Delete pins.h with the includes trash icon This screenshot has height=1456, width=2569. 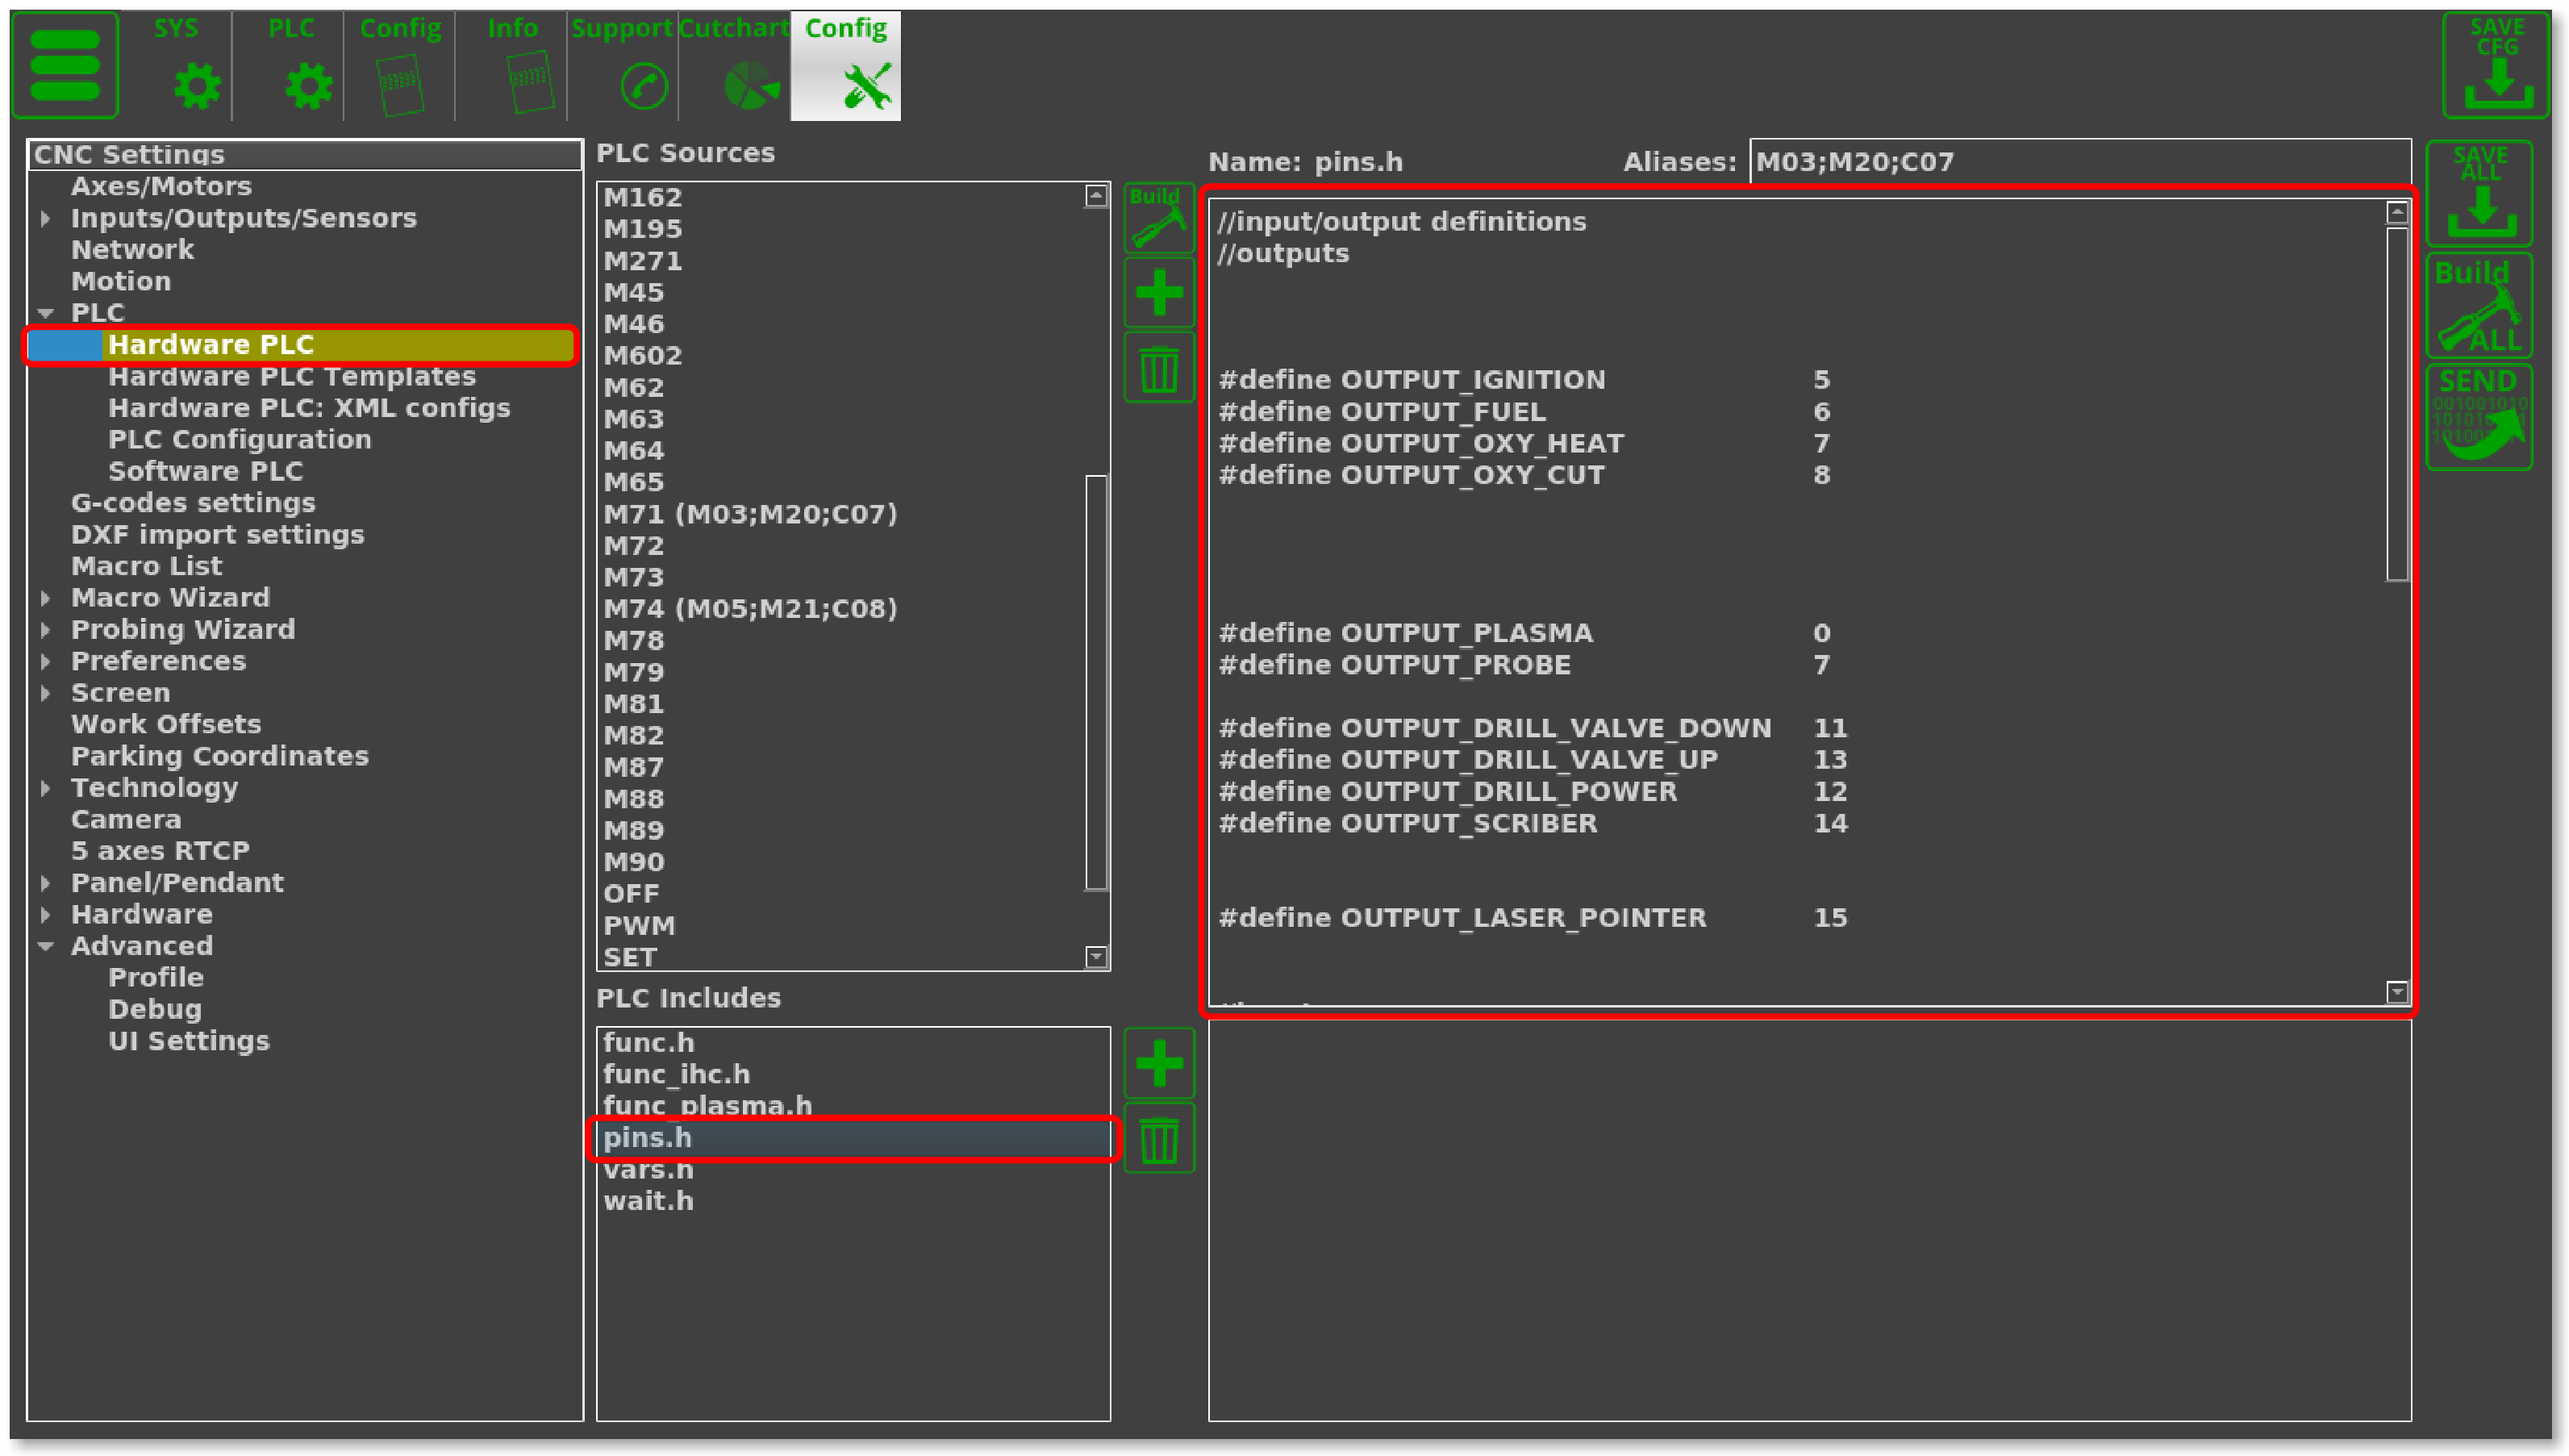pyautogui.click(x=1158, y=1138)
